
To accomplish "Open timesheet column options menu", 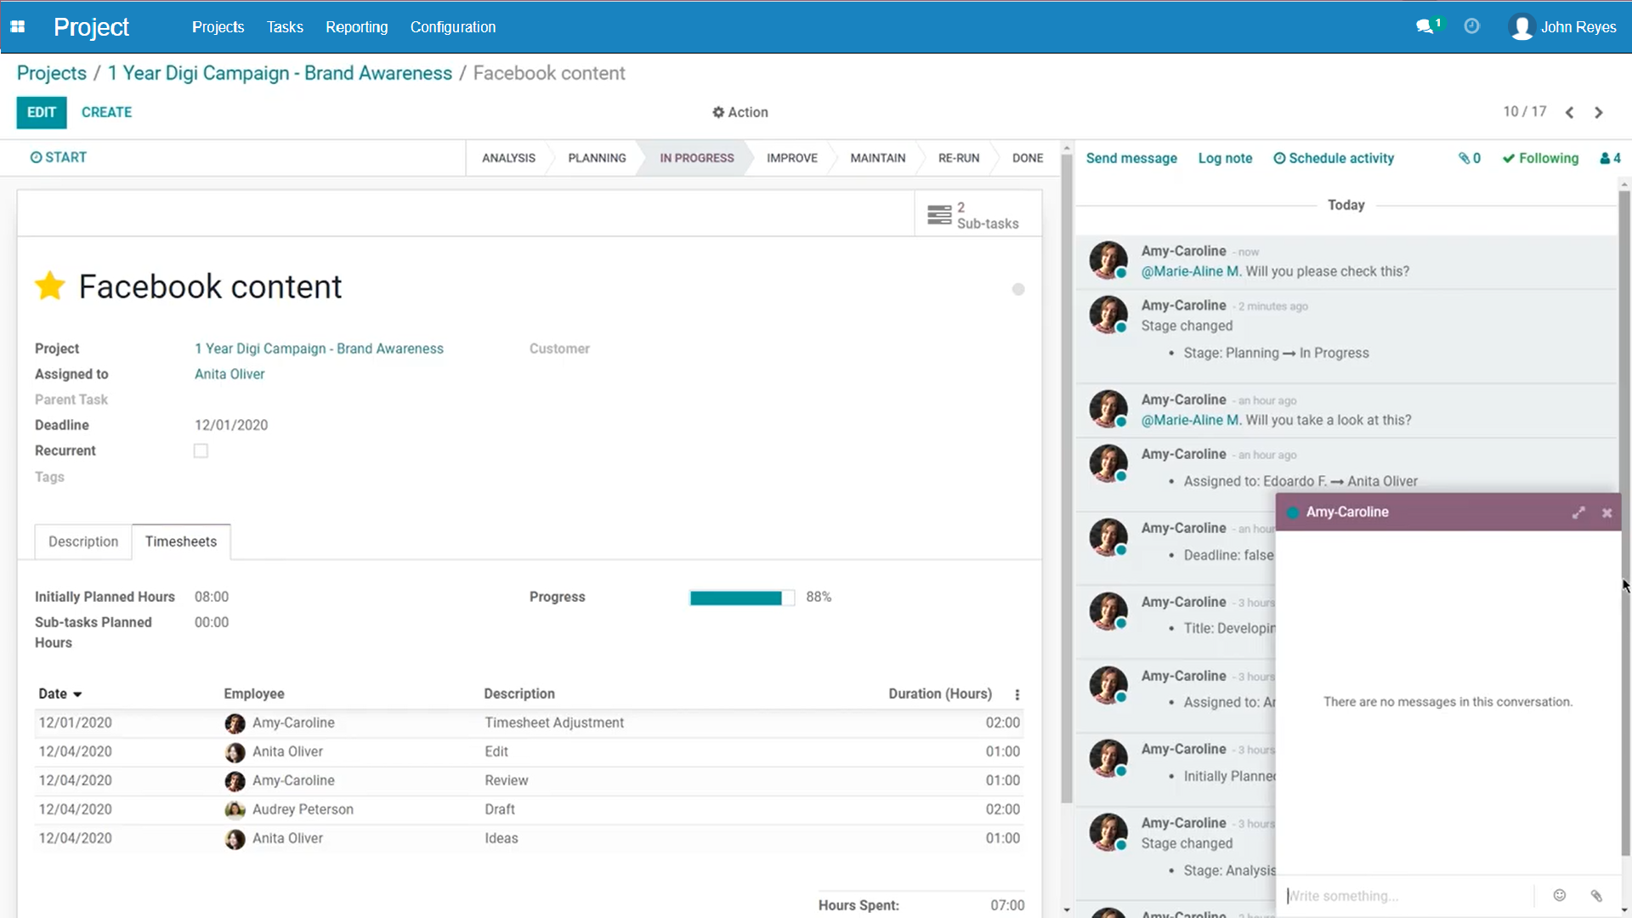I will 1017,694.
